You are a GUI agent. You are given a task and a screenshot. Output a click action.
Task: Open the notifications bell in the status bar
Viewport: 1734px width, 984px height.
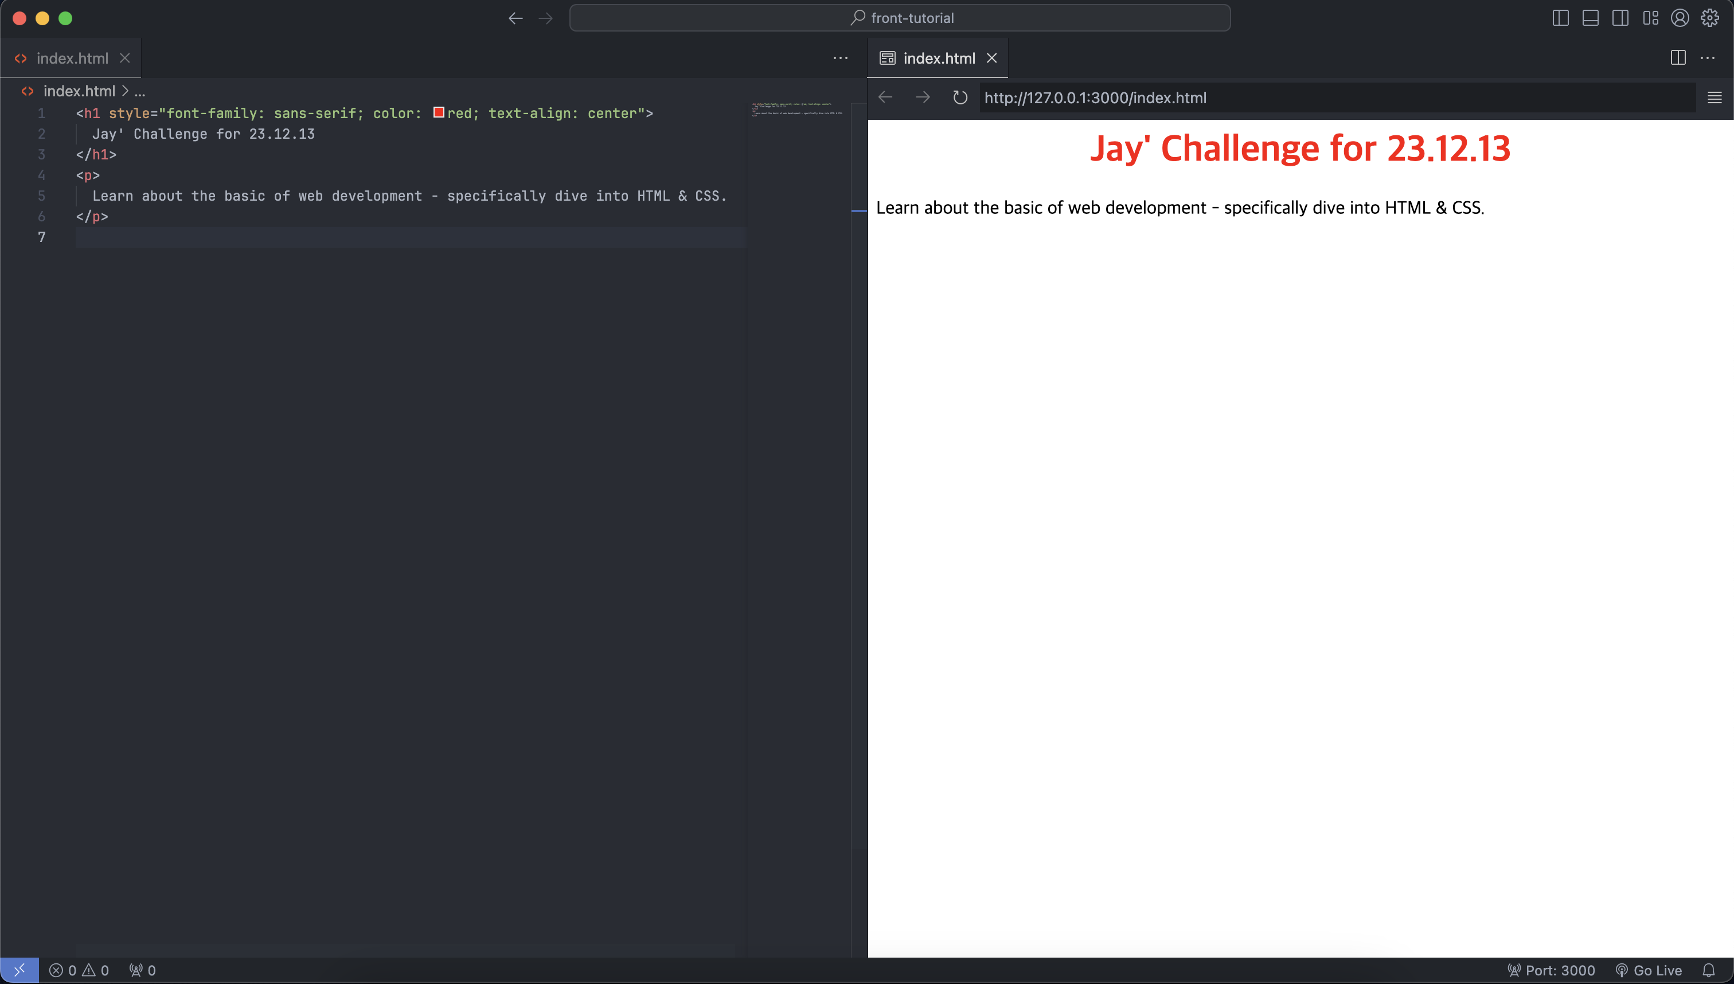(1708, 970)
